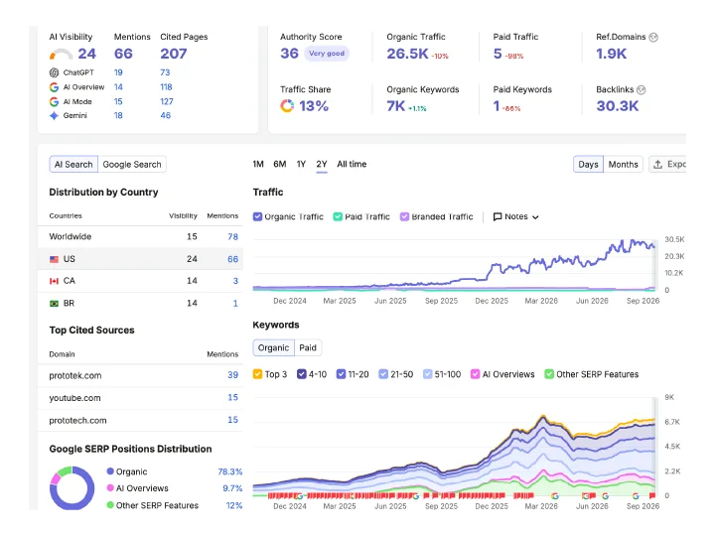Screen dimensions: 715x536
Task: Select the Organic keywords tab
Action: pos(274,347)
